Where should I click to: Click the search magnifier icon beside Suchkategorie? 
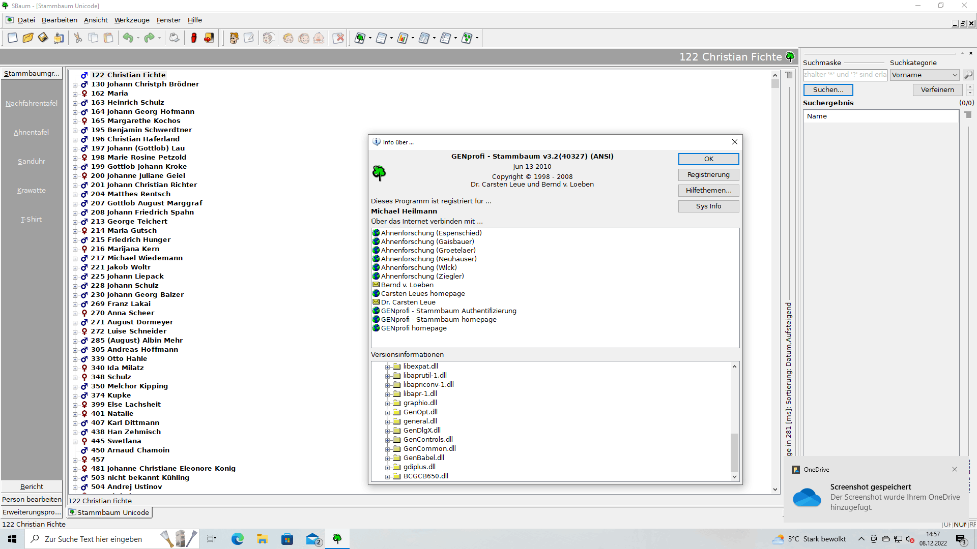click(968, 75)
